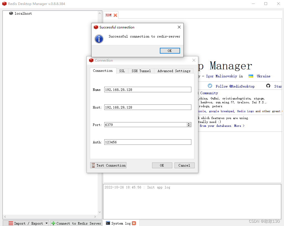Click the Twitter bird icon
Screen dimensions: 284x226
coord(210,86)
